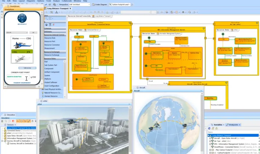Click the 3DEXPERIENCE compass logo on Smartphone
This screenshot has height=154, width=260.
tap(22, 18)
